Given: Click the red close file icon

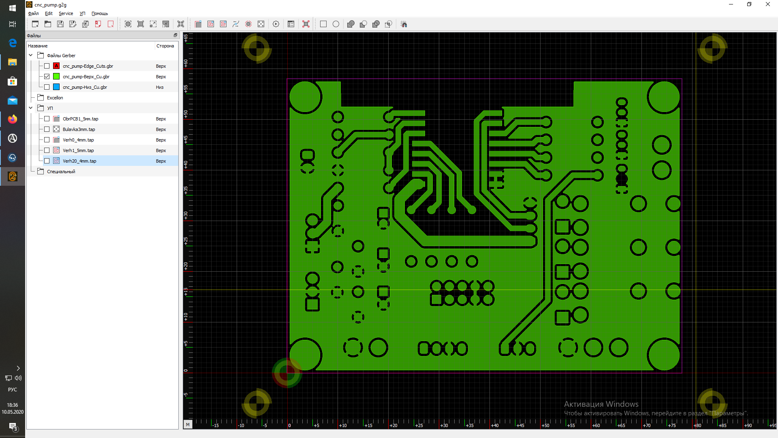Looking at the screenshot, I should pos(111,24).
